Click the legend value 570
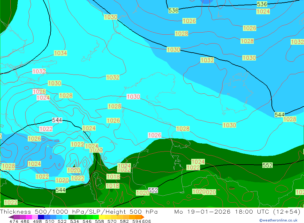Image resolution: width=304 pixels, height=223 pixels. point(112,221)
